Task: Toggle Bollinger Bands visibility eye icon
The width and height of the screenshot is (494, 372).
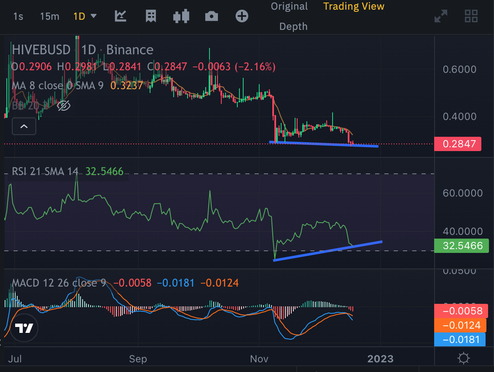Action: (x=63, y=106)
